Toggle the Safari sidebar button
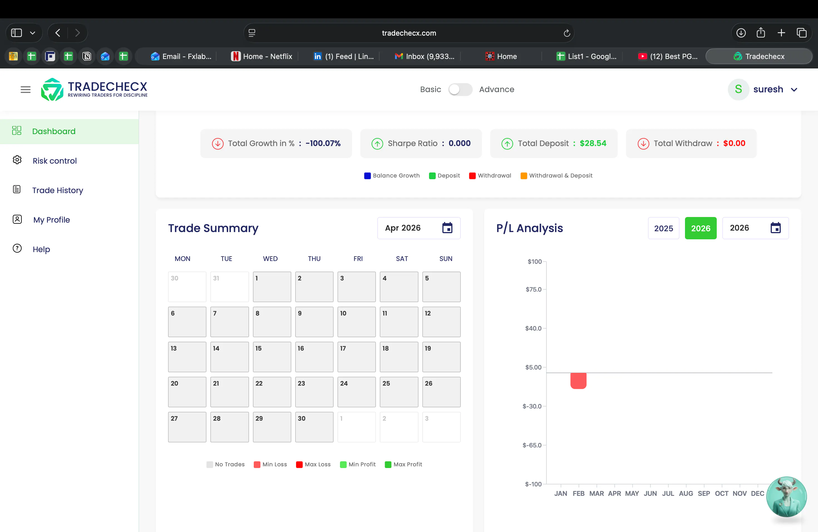This screenshot has height=532, width=818. (x=16, y=33)
